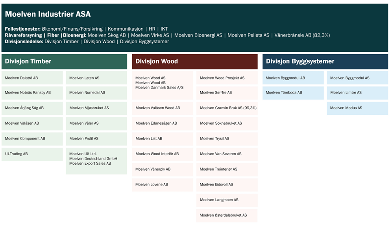Click Moelven Deutschland GmbH line
390x226 pixels.
pos(93,158)
